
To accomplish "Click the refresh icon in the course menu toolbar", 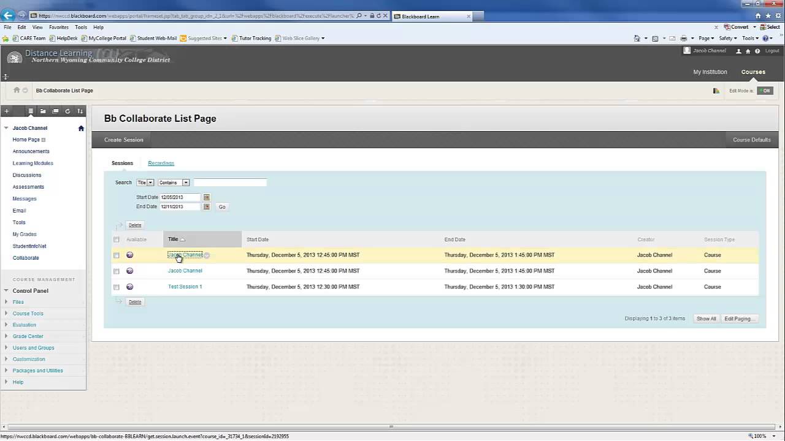I will tap(67, 111).
